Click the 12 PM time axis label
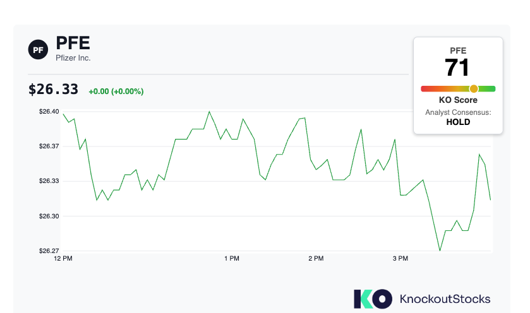This screenshot has height=313, width=530. point(63,259)
